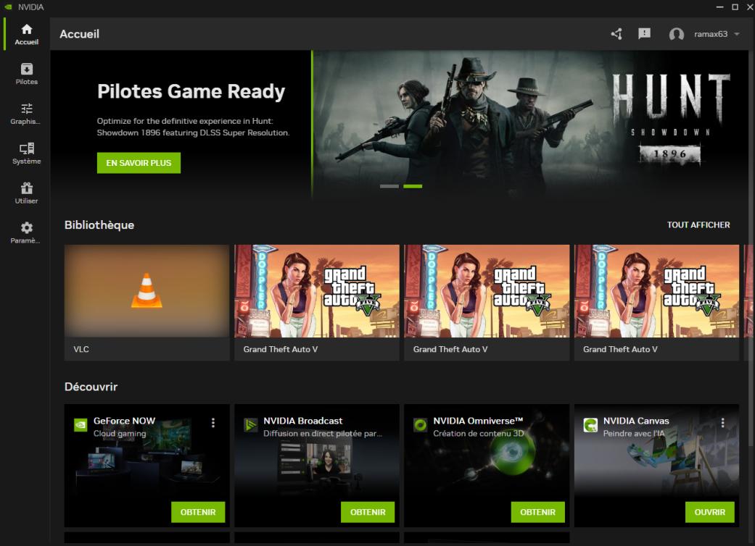Expand the dropdown arrow beside ramax63
755x546 pixels.
coord(737,35)
